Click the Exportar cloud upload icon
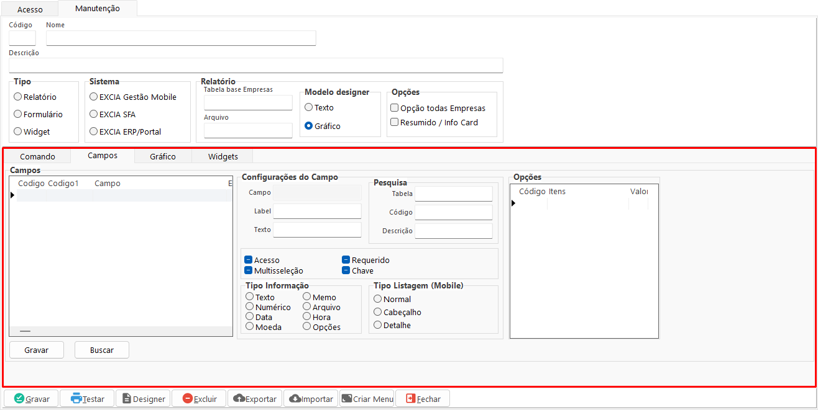The width and height of the screenshot is (818, 410). click(239, 399)
